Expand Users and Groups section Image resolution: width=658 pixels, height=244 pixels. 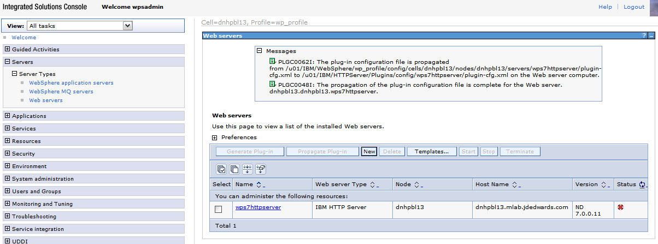point(7,191)
